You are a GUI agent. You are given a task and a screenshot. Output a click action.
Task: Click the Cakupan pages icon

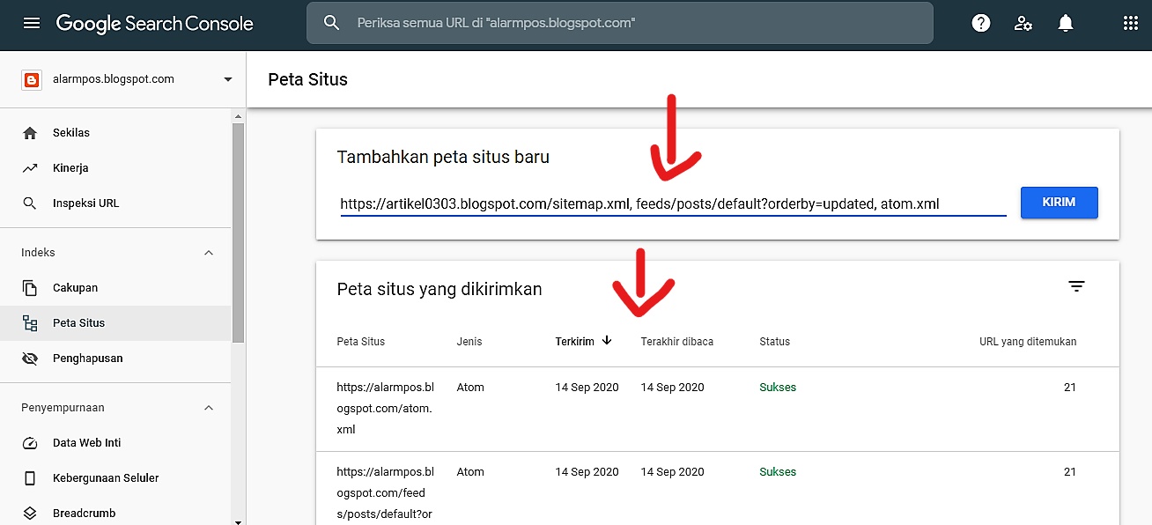30,288
